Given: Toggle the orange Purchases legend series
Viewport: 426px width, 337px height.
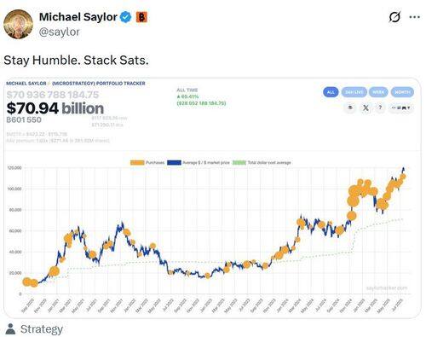Looking at the screenshot, I should point(147,163).
